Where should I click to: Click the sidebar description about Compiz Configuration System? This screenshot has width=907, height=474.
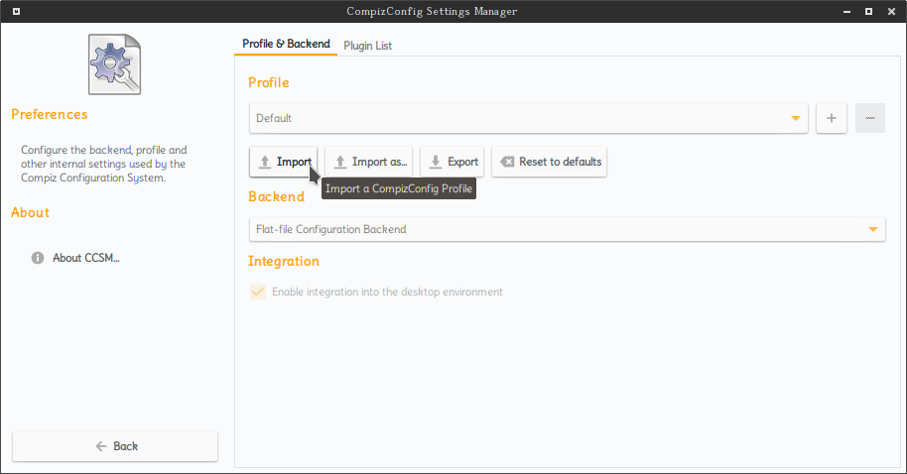click(104, 164)
